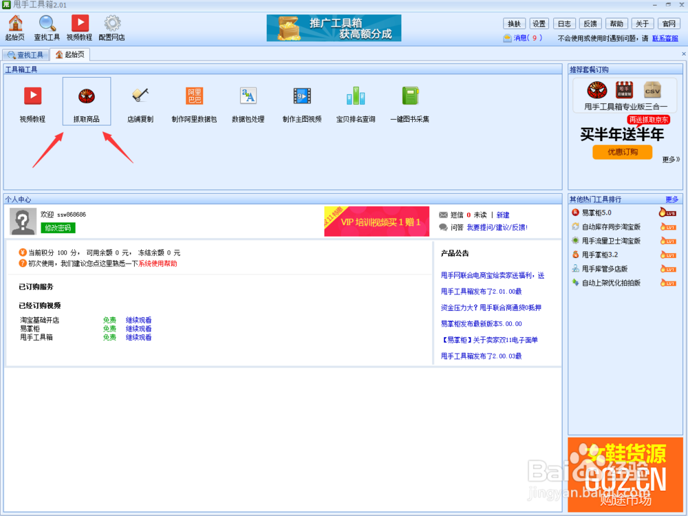
Task: Launch the 抓取商品 spider tool
Action: (87, 102)
